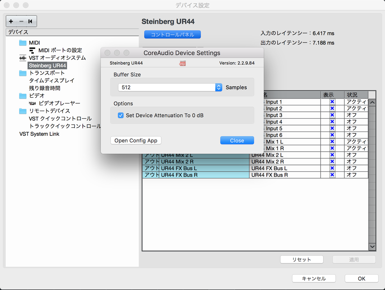
Task: Click the red USB icon in CoreAudio dialog
Action: coord(182,64)
